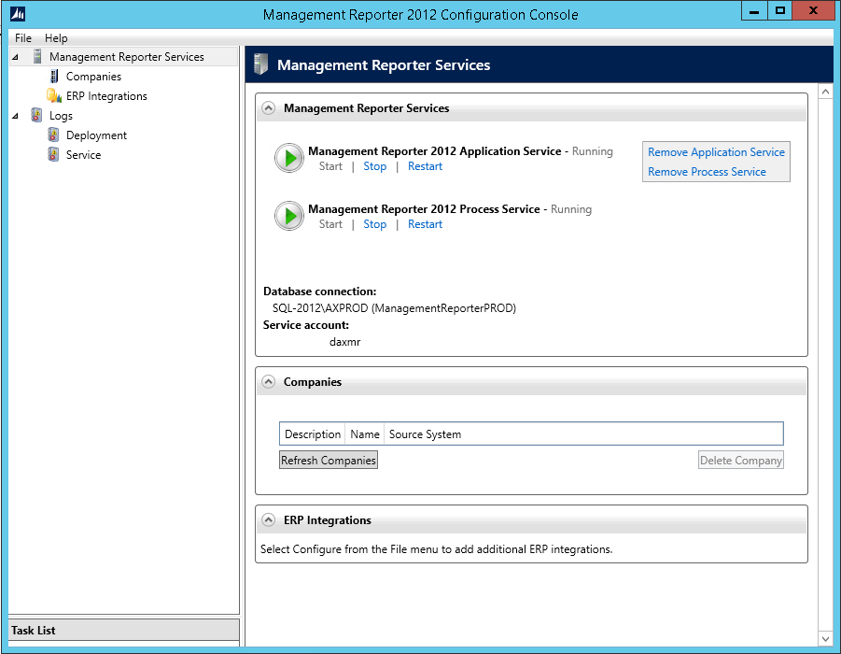841x654 pixels.
Task: Click the green play icon for Application Service
Action: coord(289,158)
